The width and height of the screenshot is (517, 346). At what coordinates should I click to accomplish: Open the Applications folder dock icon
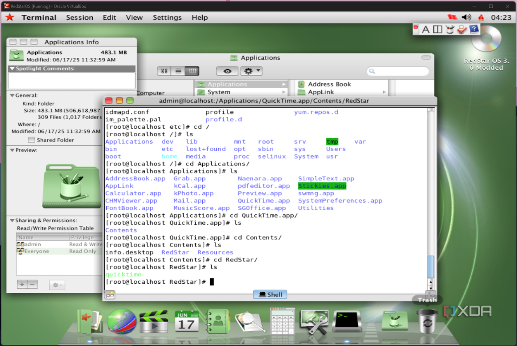click(x=395, y=320)
